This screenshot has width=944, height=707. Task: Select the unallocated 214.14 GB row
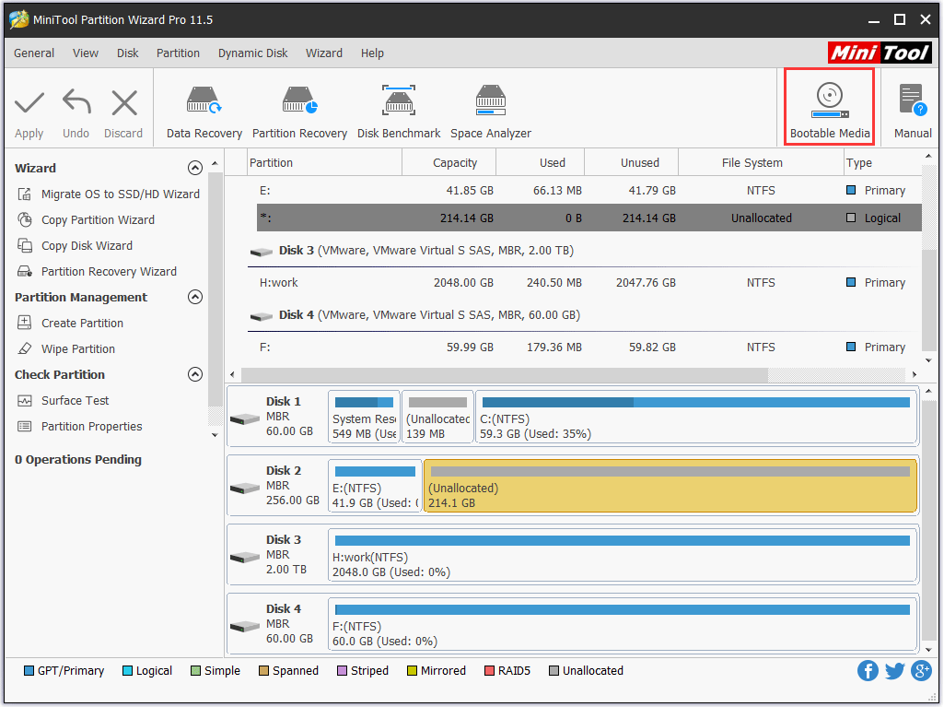point(589,218)
